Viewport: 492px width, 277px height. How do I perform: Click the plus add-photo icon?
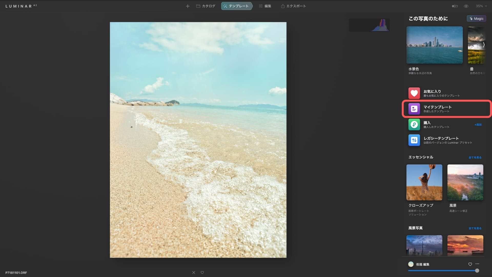[188, 6]
